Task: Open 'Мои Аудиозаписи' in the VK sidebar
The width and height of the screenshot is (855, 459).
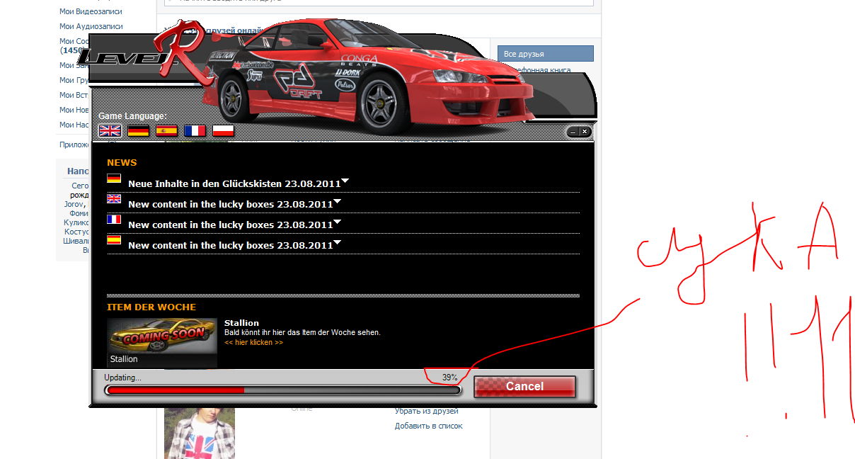Action: click(91, 26)
